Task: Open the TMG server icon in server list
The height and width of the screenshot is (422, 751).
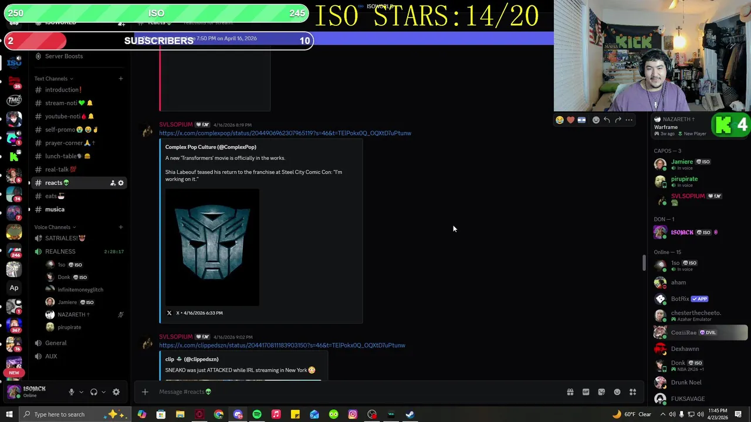Action: coord(14,100)
